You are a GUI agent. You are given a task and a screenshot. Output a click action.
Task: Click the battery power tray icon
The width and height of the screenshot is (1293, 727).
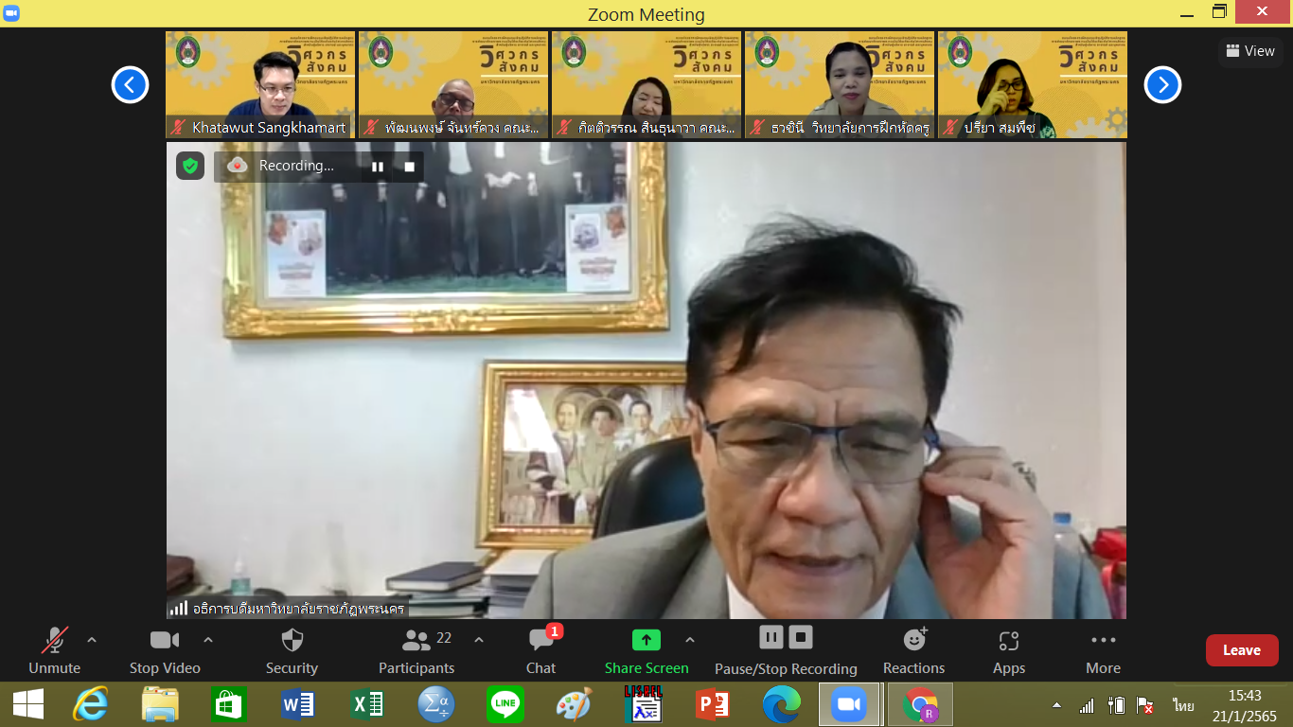1116,705
